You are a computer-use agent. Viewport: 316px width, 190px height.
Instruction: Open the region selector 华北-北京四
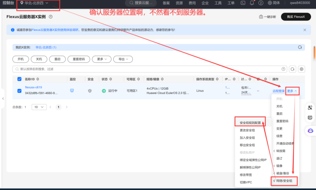(34, 3)
